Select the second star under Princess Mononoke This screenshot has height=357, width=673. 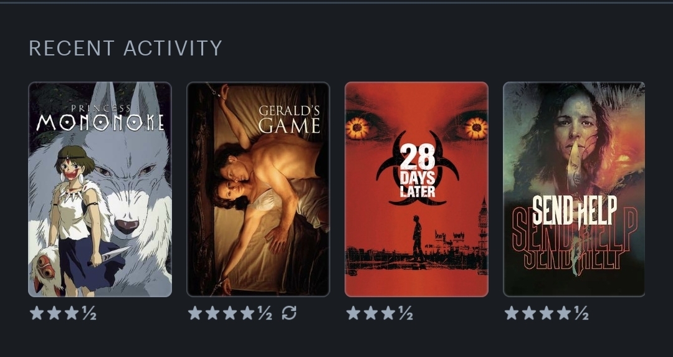[54, 313]
